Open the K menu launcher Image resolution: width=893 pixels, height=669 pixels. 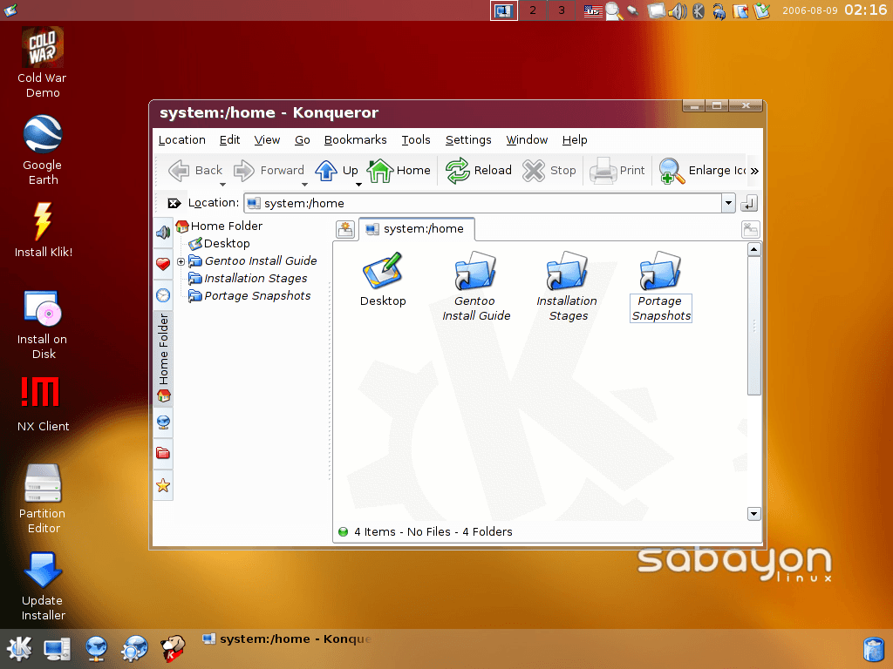click(19, 648)
